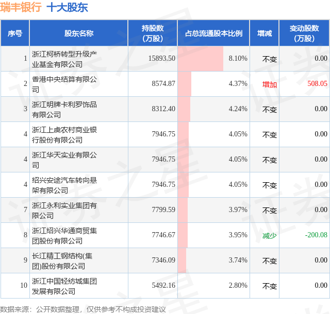Click the 瑞丰银行 title text
The image size is (330, 314).
point(21,7)
